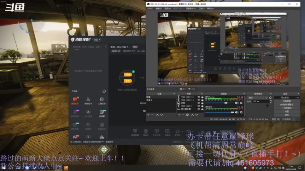
Task: Open the 读弹幕 read-danmaku tool
Action: point(102,113)
